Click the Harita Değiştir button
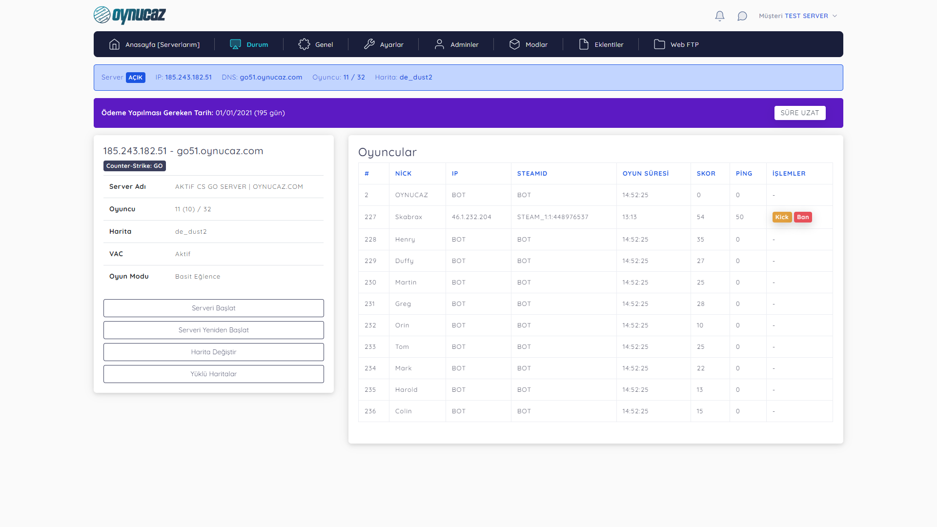Viewport: 937px width, 527px height. tap(214, 352)
